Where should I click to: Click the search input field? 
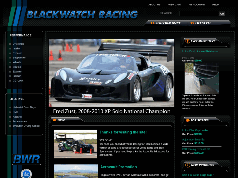pos(198,13)
